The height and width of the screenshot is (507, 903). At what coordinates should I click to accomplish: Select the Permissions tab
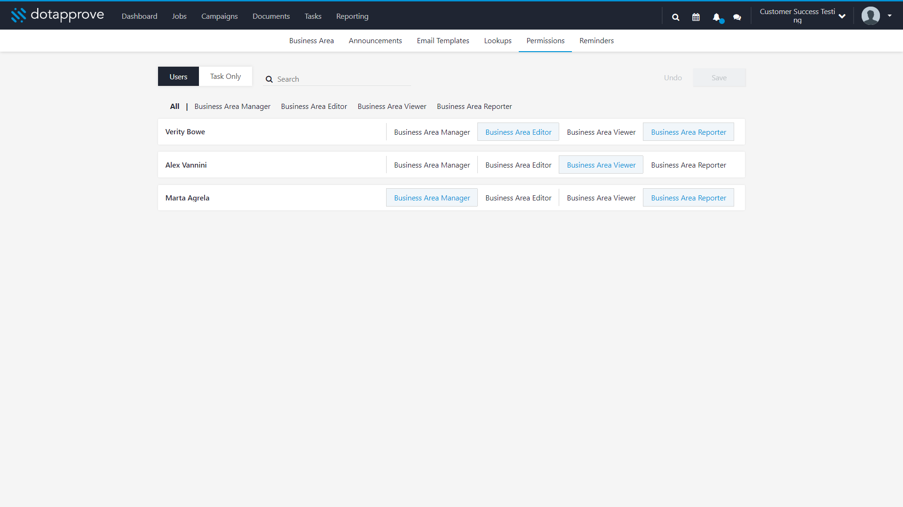pyautogui.click(x=545, y=41)
